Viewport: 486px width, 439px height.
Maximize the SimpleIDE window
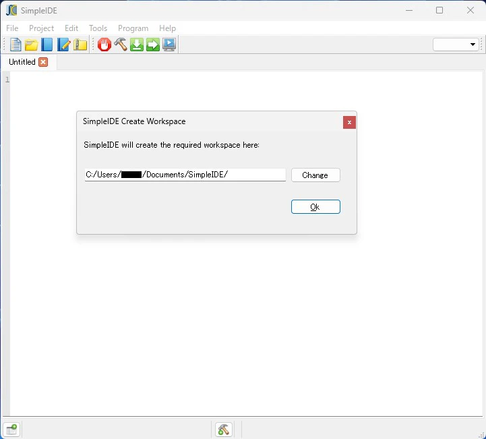tap(439, 10)
